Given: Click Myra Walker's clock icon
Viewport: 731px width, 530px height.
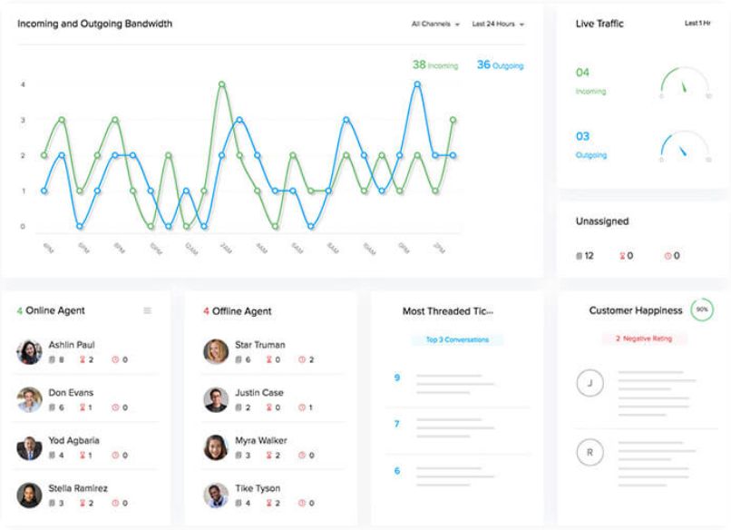Looking at the screenshot, I should (302, 455).
